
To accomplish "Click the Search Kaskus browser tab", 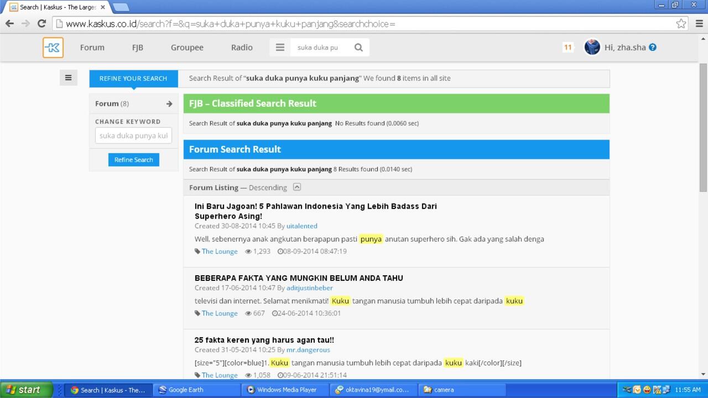I will click(58, 7).
